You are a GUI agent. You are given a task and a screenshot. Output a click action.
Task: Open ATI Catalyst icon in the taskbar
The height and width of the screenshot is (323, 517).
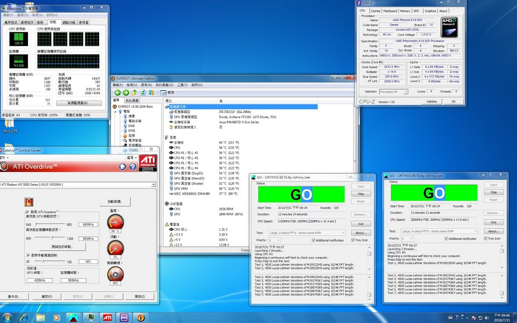(107, 318)
